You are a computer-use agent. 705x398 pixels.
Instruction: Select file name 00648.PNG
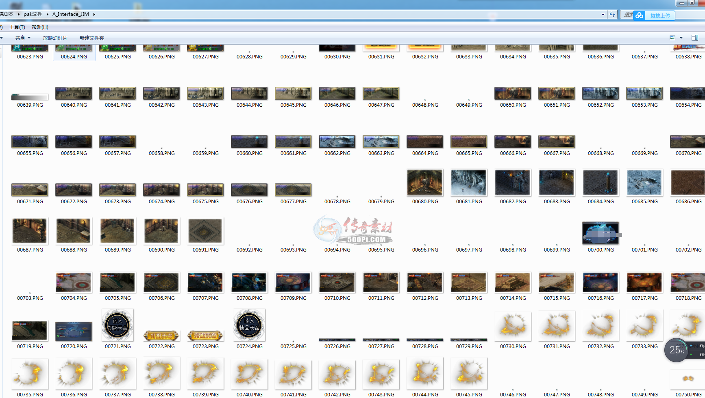(x=425, y=105)
